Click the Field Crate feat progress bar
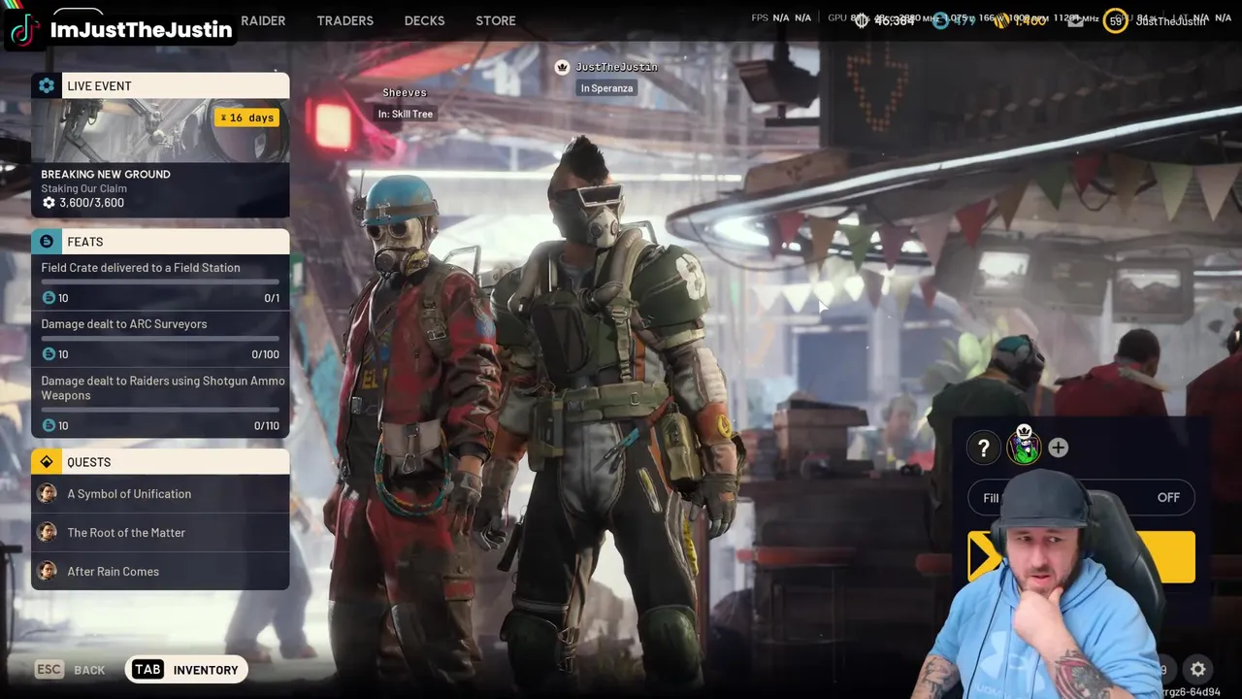This screenshot has height=699, width=1242. [x=160, y=283]
